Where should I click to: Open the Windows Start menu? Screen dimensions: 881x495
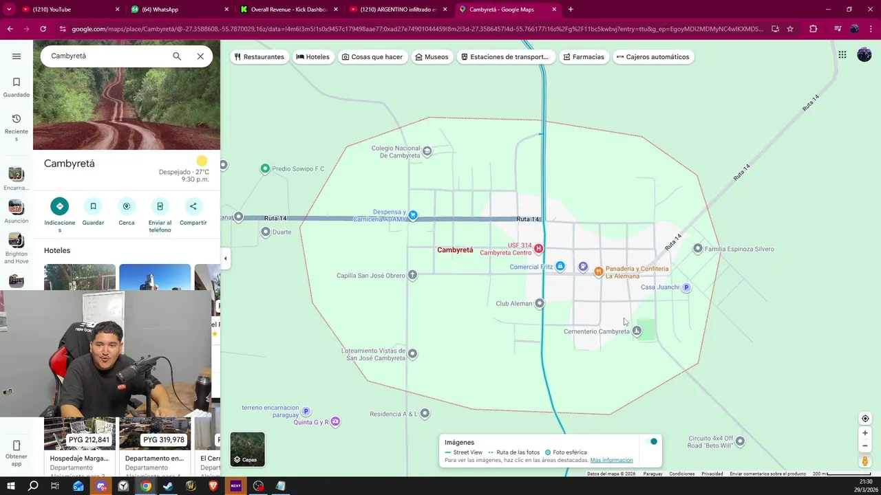coord(10,486)
